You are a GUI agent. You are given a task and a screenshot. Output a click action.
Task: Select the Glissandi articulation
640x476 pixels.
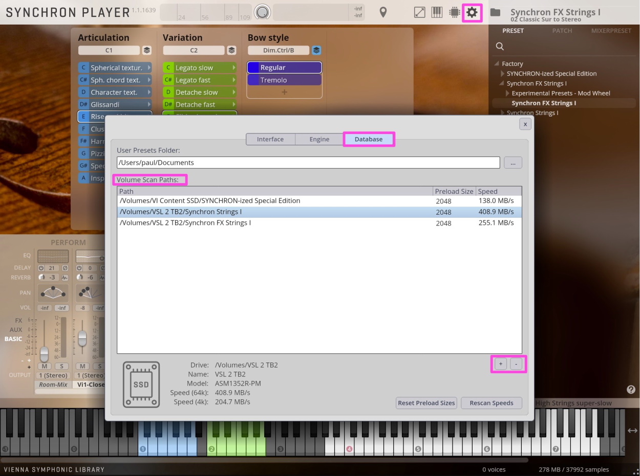[115, 104]
